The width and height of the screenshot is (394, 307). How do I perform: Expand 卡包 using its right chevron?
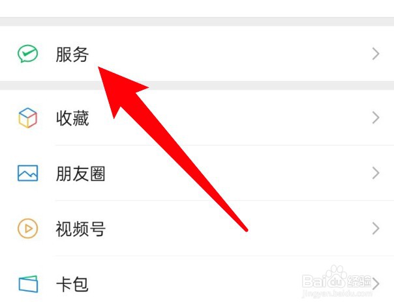[376, 284]
